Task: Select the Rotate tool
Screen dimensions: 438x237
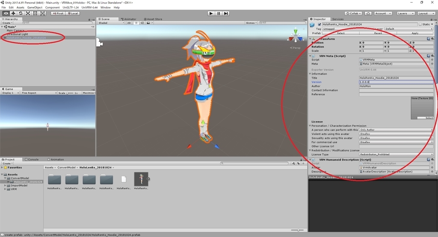Action: coord(21,13)
